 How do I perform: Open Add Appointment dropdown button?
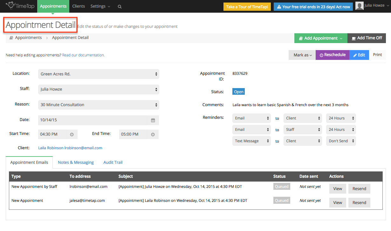(x=321, y=38)
